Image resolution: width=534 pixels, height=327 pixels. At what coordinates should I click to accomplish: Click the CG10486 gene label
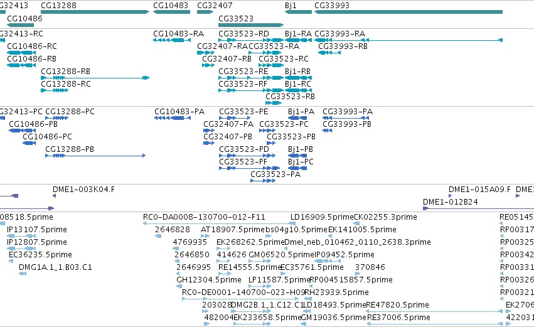25,18
